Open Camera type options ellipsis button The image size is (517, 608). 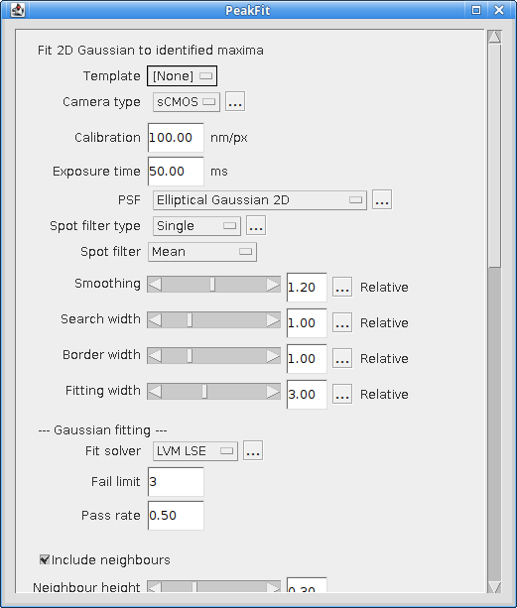[x=235, y=101]
